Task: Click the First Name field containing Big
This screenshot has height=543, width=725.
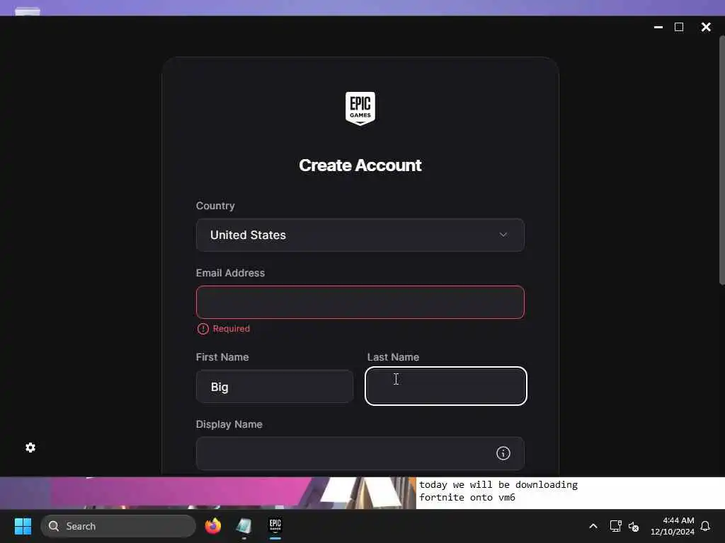Action: click(275, 387)
